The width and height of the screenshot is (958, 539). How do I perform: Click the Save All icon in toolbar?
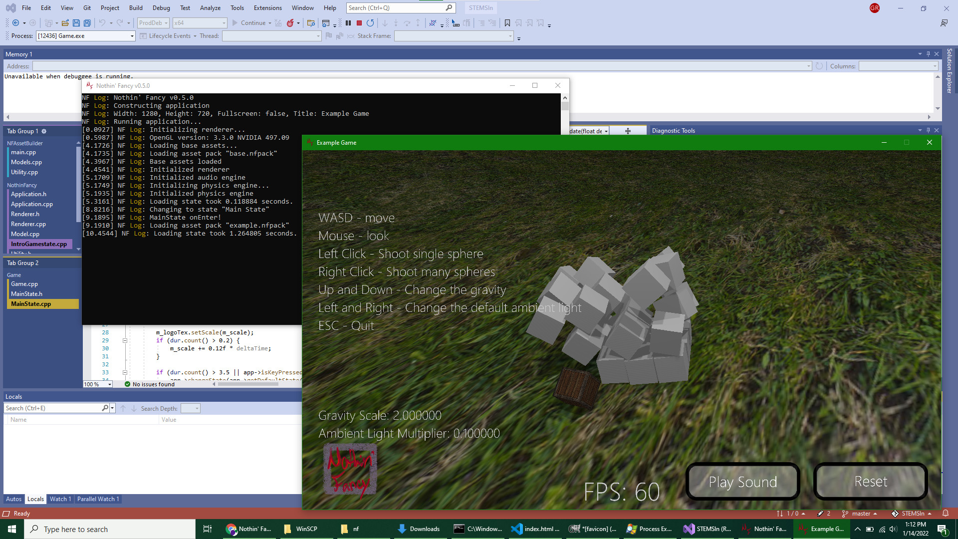[87, 23]
